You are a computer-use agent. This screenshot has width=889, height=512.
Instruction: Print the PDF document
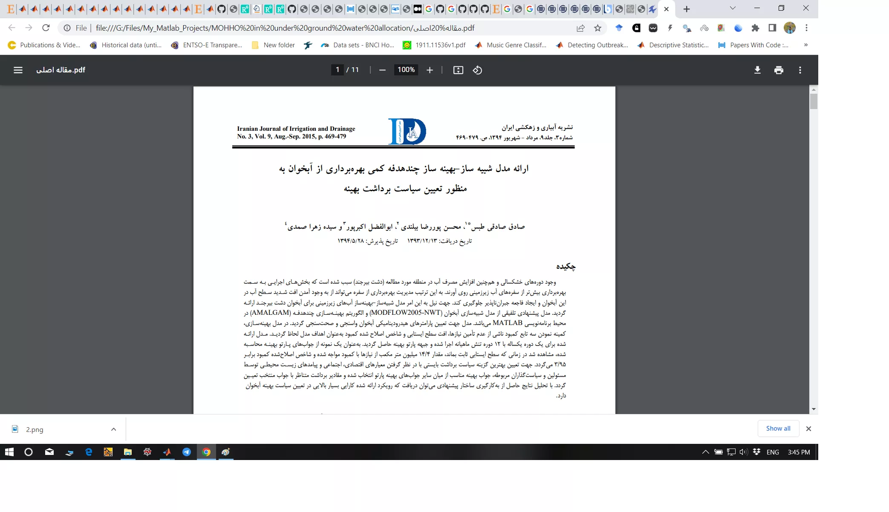[779, 70]
